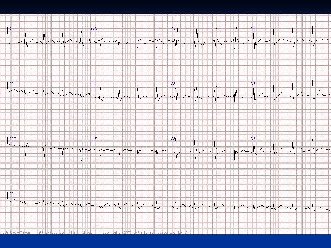331x248 pixels.
Task: Click the V1 lead label
Action: [x=173, y=28]
